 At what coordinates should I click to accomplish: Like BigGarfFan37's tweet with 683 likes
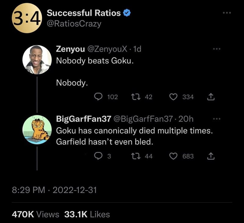[x=173, y=156]
